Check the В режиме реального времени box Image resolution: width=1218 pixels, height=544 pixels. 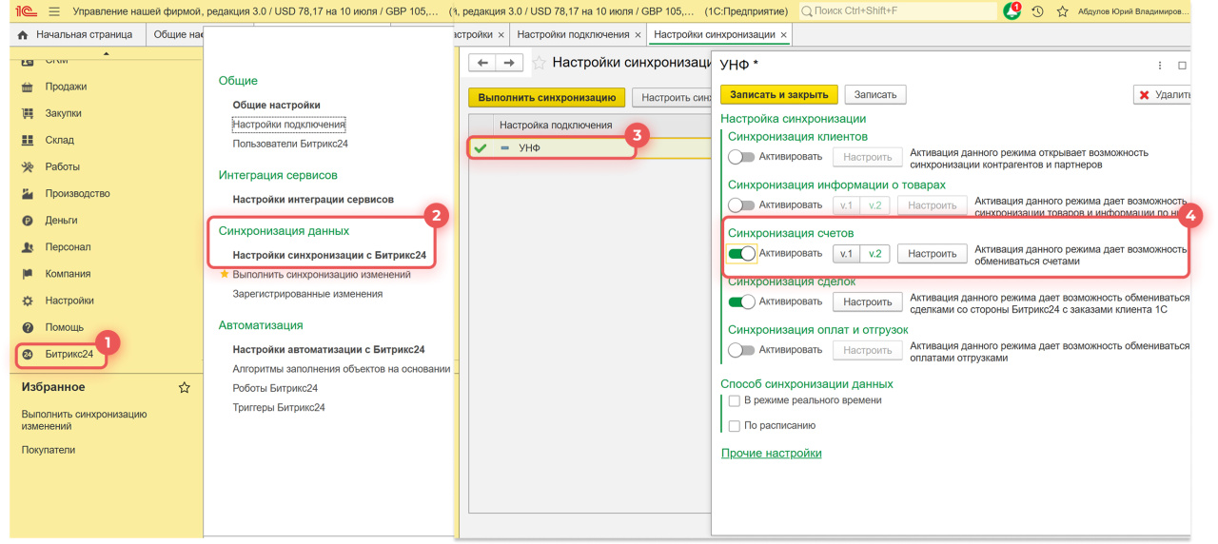tap(735, 401)
